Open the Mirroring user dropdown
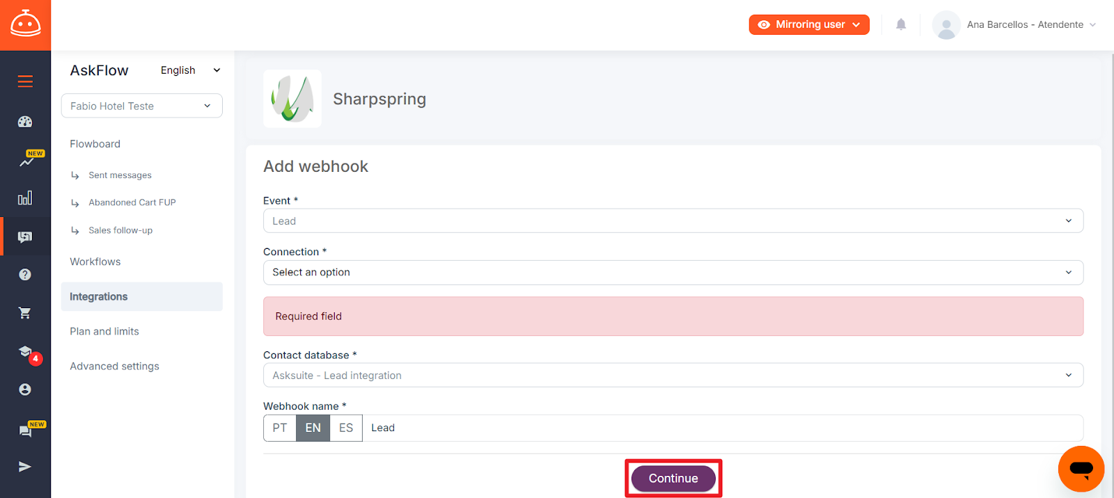The image size is (1114, 498). [809, 24]
